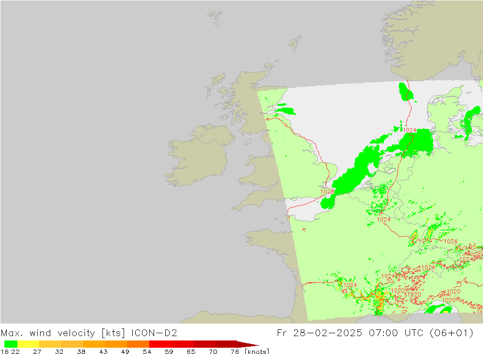Viewport: 483px width, 354px height.
Task: Click the "Fr 28-02-2025" date text
Action: (319, 333)
